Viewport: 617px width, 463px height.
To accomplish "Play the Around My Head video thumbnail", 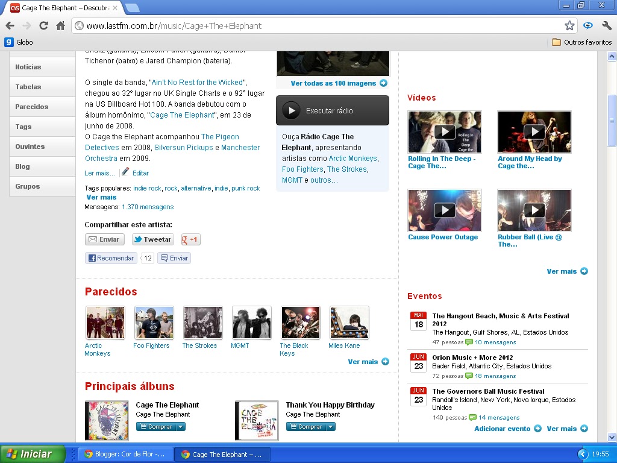I will pyautogui.click(x=534, y=132).
